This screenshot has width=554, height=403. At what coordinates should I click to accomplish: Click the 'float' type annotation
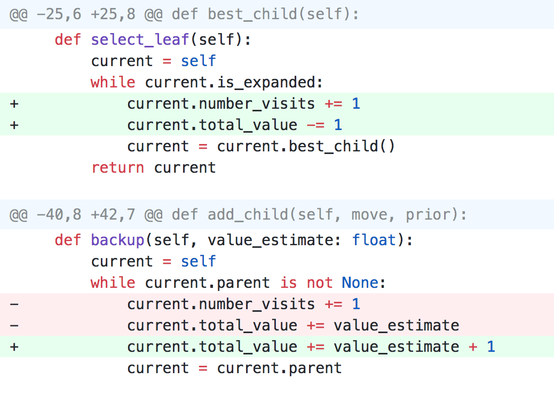click(x=374, y=240)
